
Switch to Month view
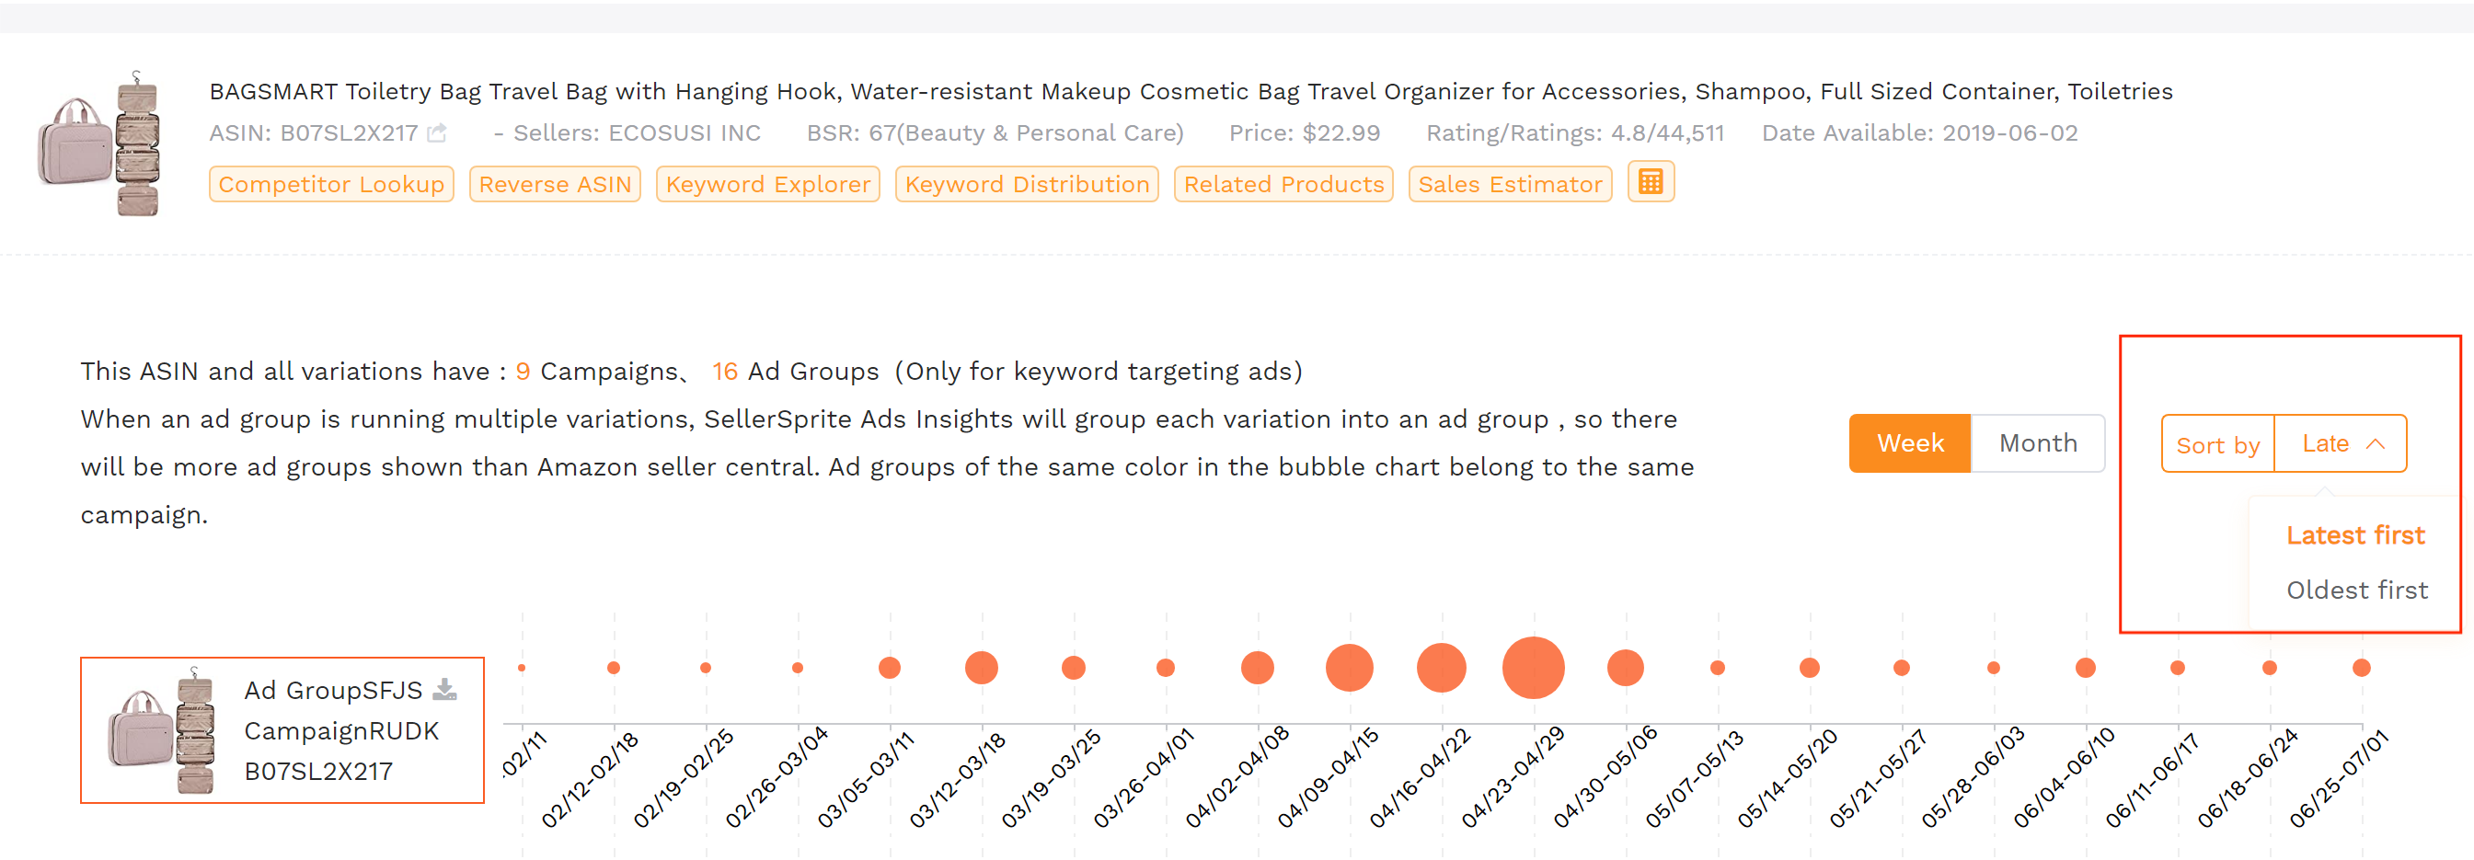coord(2038,443)
